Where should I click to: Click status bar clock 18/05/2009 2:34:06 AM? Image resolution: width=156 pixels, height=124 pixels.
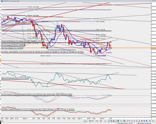(144, 124)
